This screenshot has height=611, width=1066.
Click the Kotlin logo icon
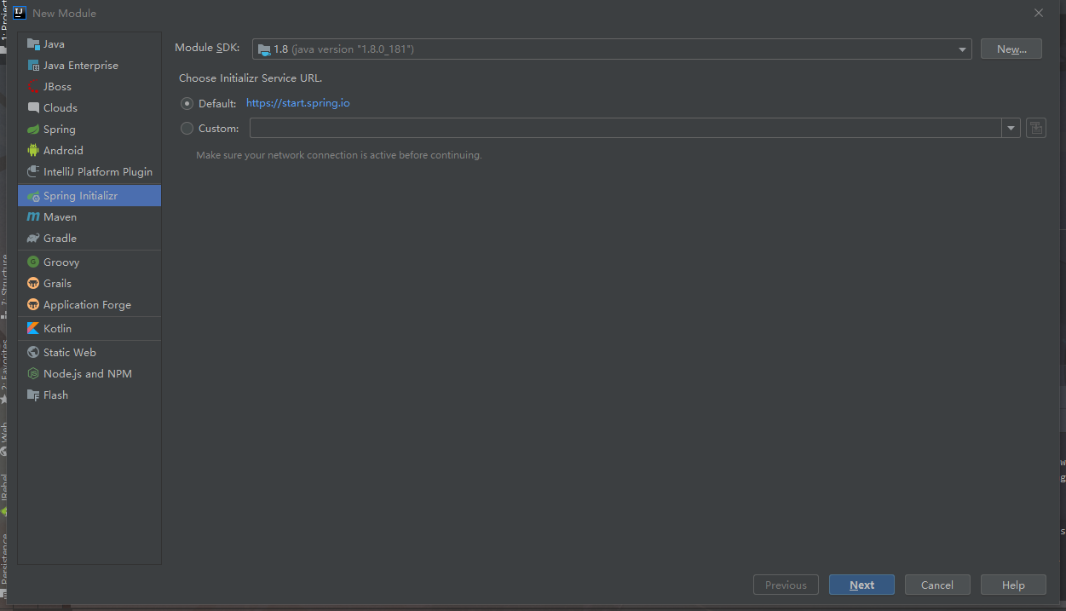click(33, 328)
